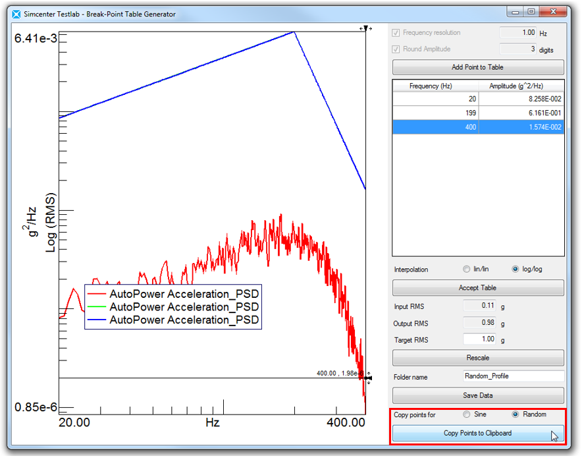Image resolution: width=582 pixels, height=458 pixels.
Task: Click the cursor marker at top of plot
Action: (x=366, y=28)
